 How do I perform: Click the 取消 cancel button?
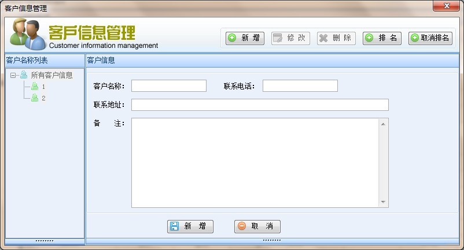pos(257,226)
